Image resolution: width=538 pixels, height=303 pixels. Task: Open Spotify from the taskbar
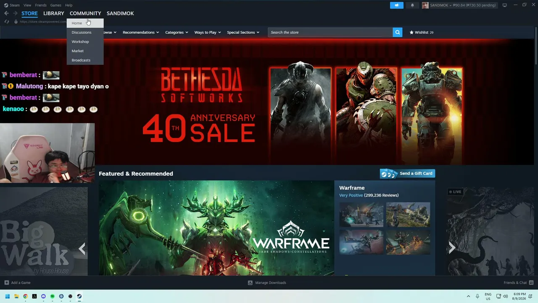[52, 296]
